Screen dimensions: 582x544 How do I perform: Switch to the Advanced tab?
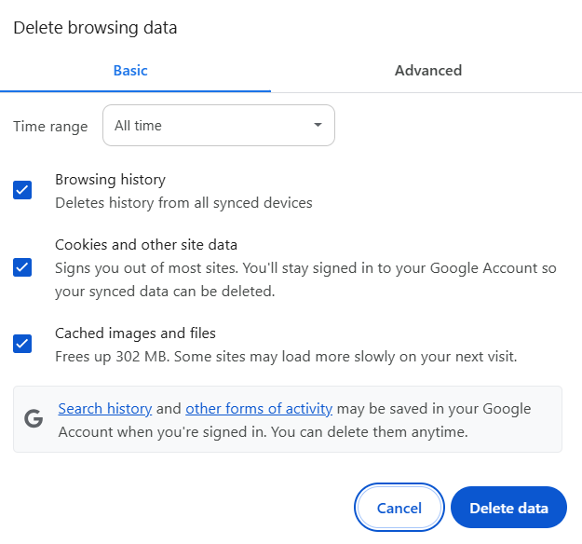(x=427, y=71)
